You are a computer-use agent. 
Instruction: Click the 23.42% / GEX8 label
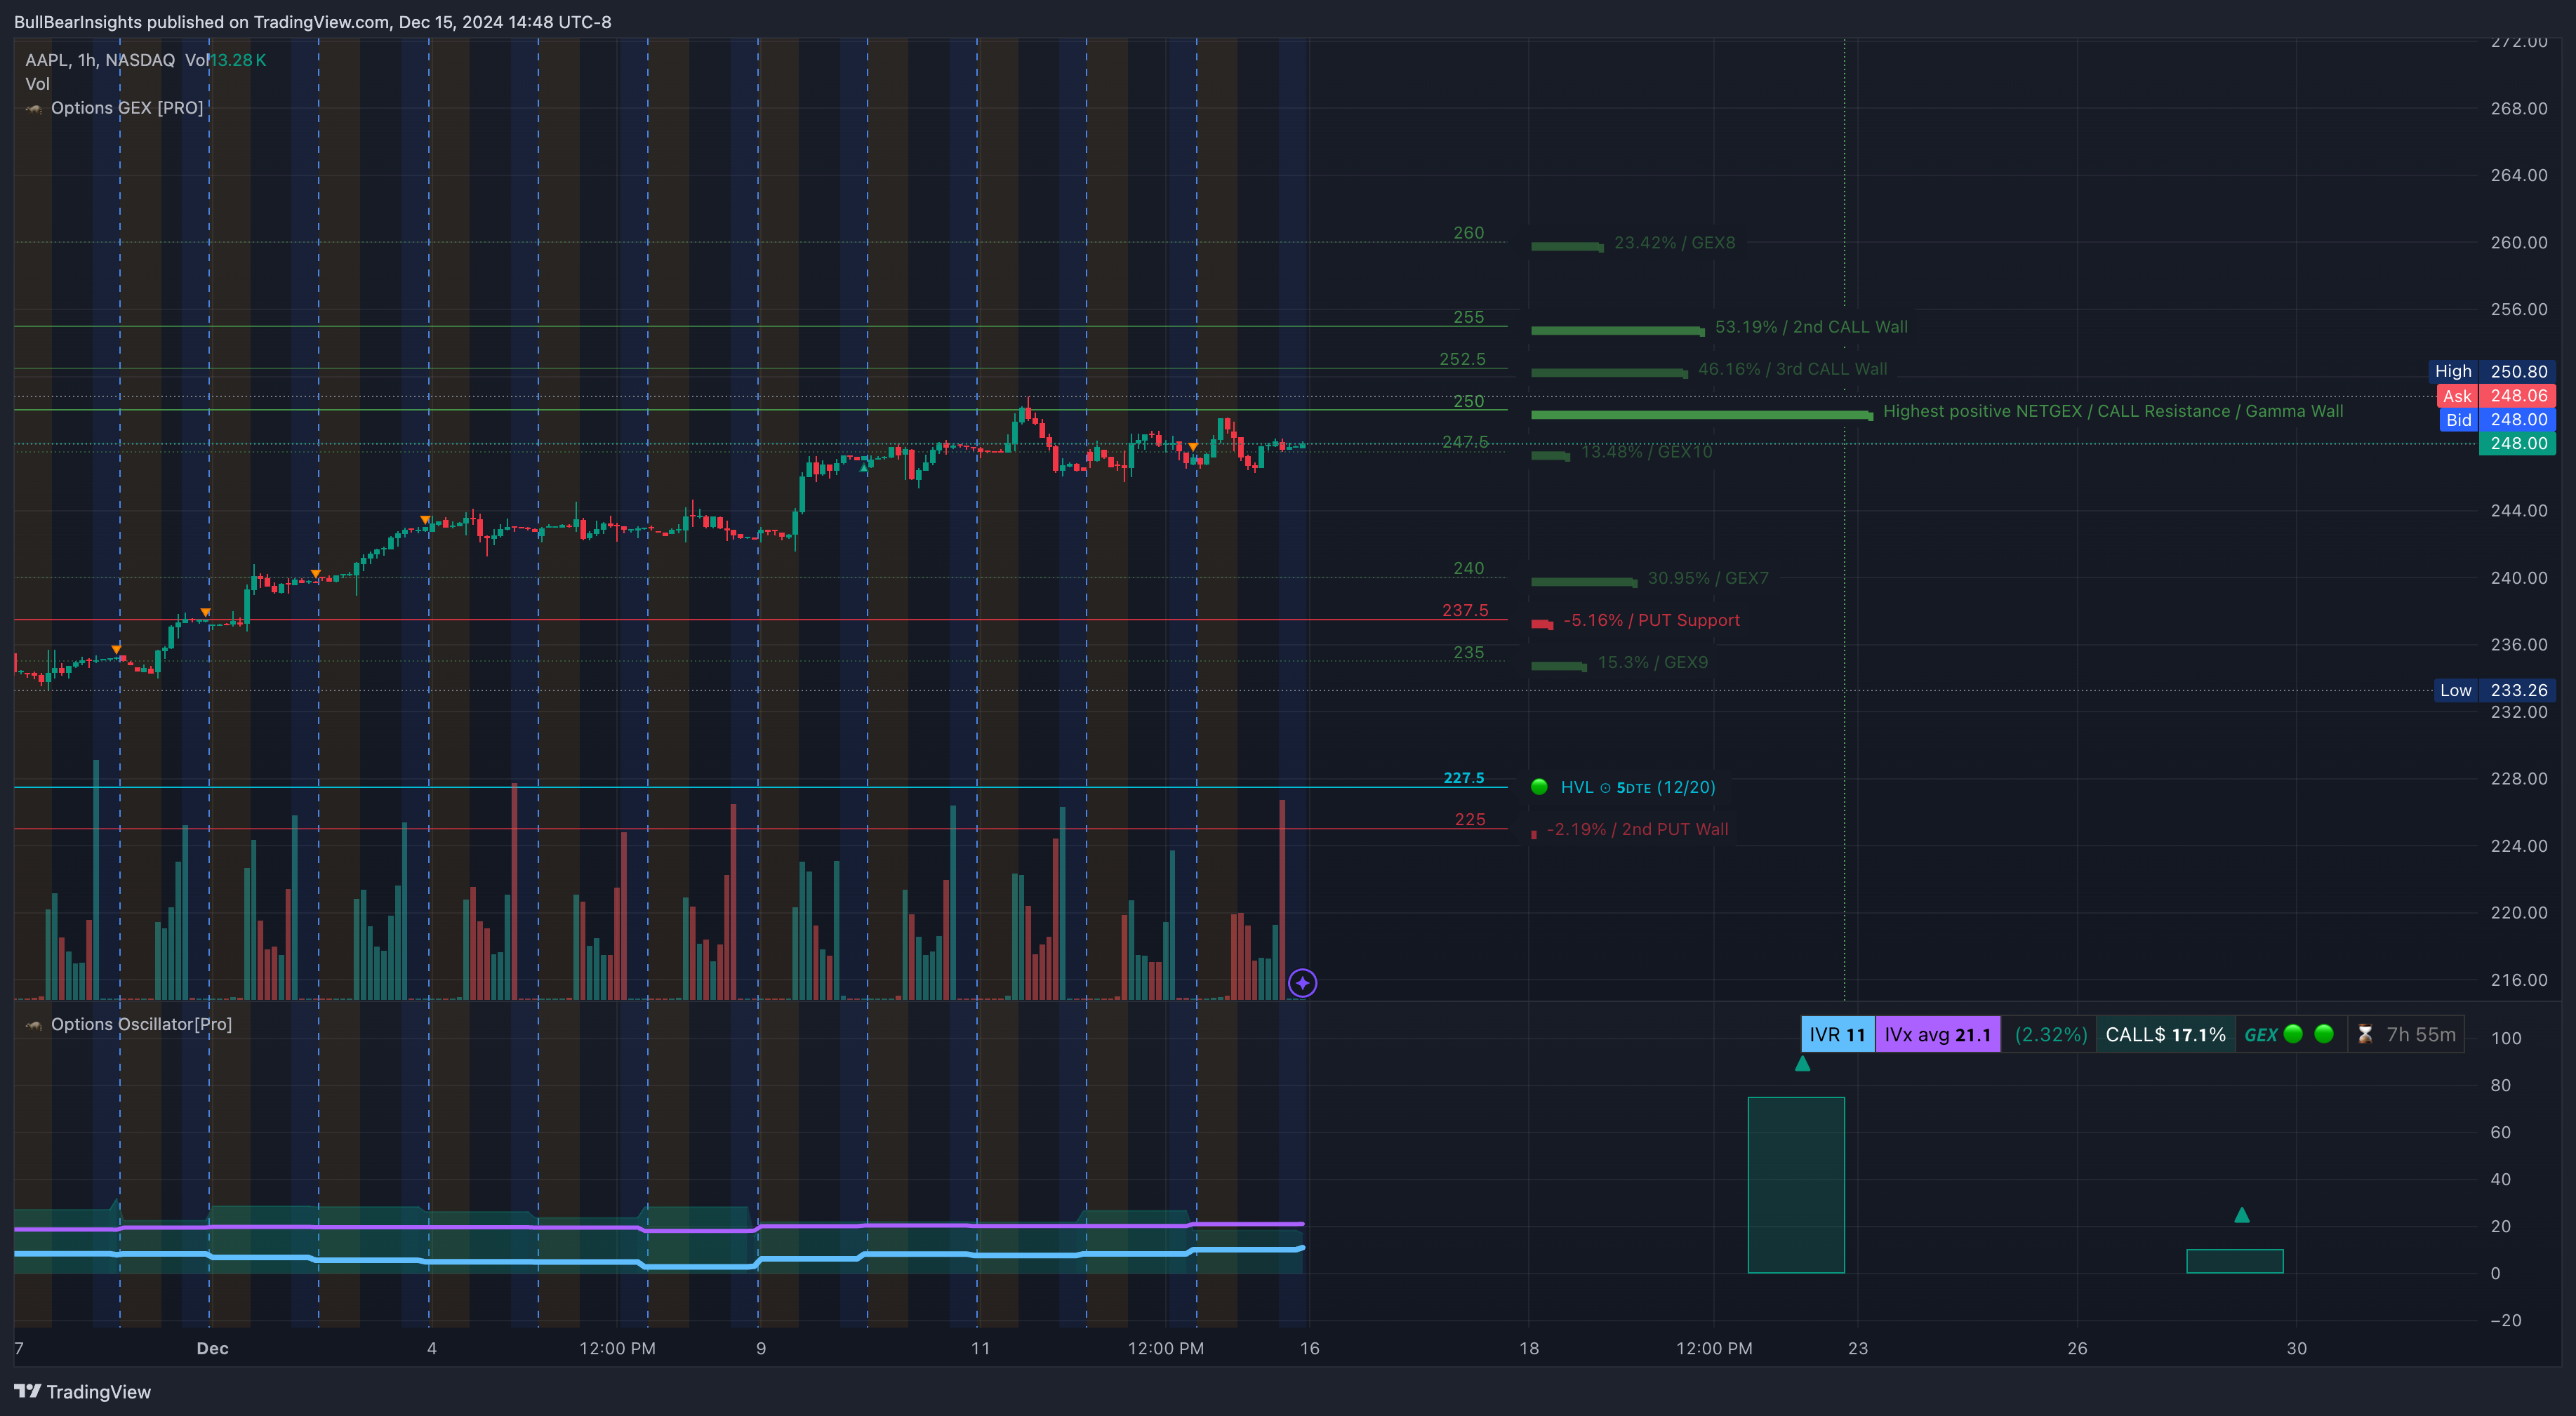coord(1674,243)
